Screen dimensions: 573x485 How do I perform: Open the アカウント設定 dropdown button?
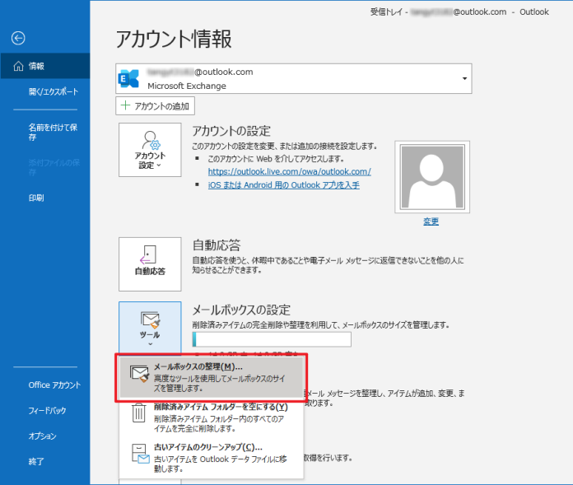click(150, 150)
